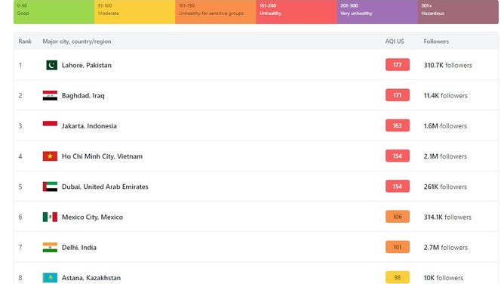504x284 pixels.
Task: Click the 177 AQI badge for Lahore
Action: click(398, 65)
